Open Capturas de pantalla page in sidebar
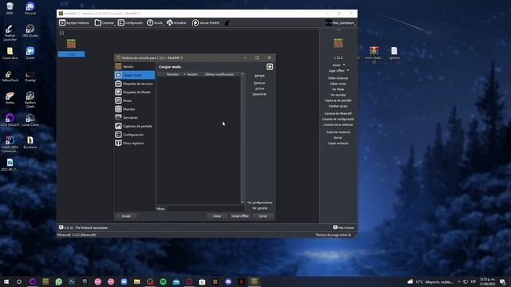The width and height of the screenshot is (511, 287). pos(135,126)
